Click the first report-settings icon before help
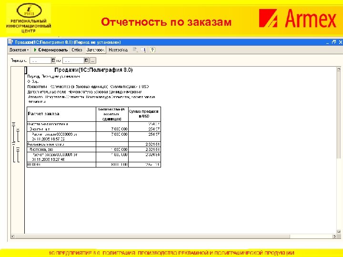Image resolution: width=343 pixels, height=257 pixels. pyautogui.click(x=135, y=50)
